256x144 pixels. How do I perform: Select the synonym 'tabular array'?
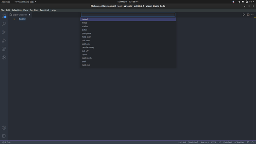click(128, 48)
